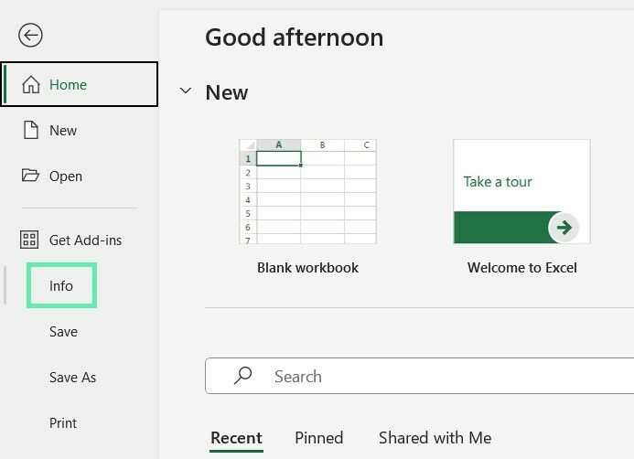Click the Get Add-ins grid icon

(x=29, y=240)
